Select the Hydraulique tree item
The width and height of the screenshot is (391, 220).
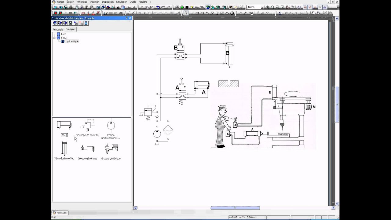coord(72,41)
